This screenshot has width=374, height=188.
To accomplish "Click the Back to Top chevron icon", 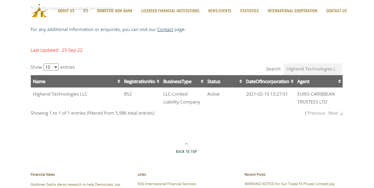I will (x=186, y=144).
